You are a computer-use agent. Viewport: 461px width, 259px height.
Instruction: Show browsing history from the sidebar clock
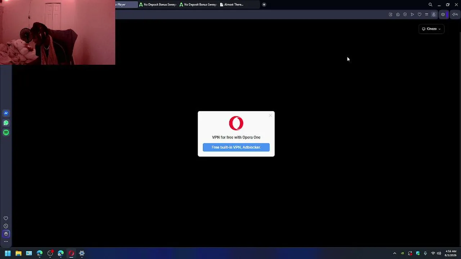tap(6, 226)
